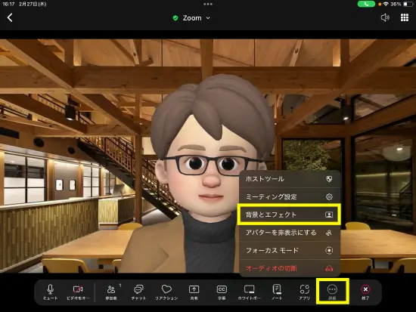The height and width of the screenshot is (312, 416).
Task: Open the reactions heart menu
Action: pos(166,292)
